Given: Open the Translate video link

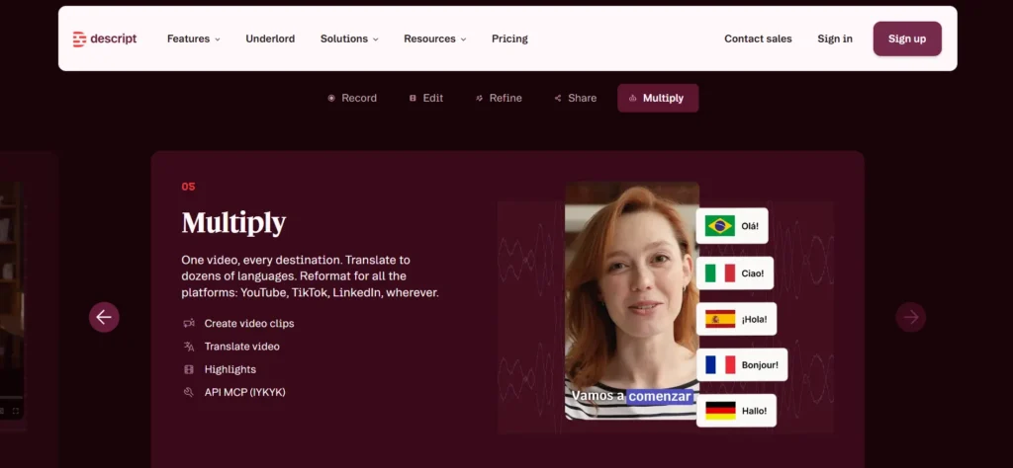Looking at the screenshot, I should pyautogui.click(x=241, y=347).
